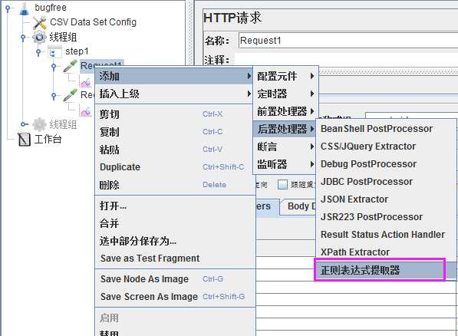
Task: Select Save Screen As Image
Action: (175, 297)
